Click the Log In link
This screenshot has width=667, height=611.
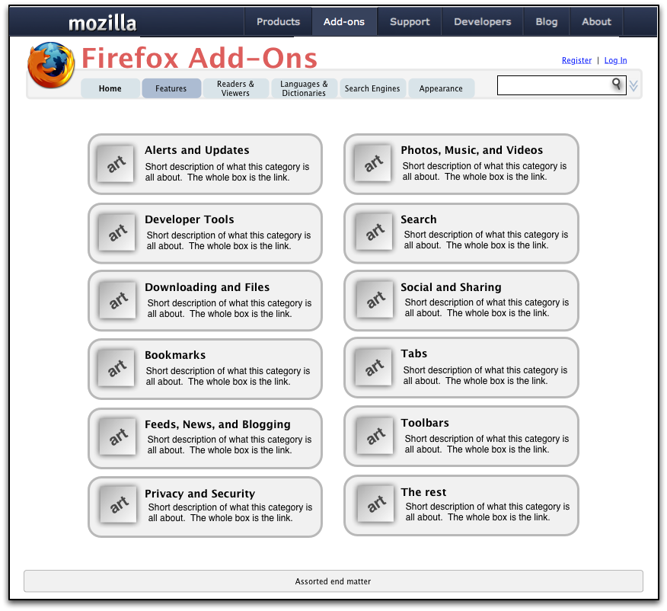click(x=615, y=60)
